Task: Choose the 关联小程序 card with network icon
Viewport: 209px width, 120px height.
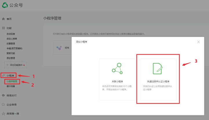Action: click(x=117, y=79)
